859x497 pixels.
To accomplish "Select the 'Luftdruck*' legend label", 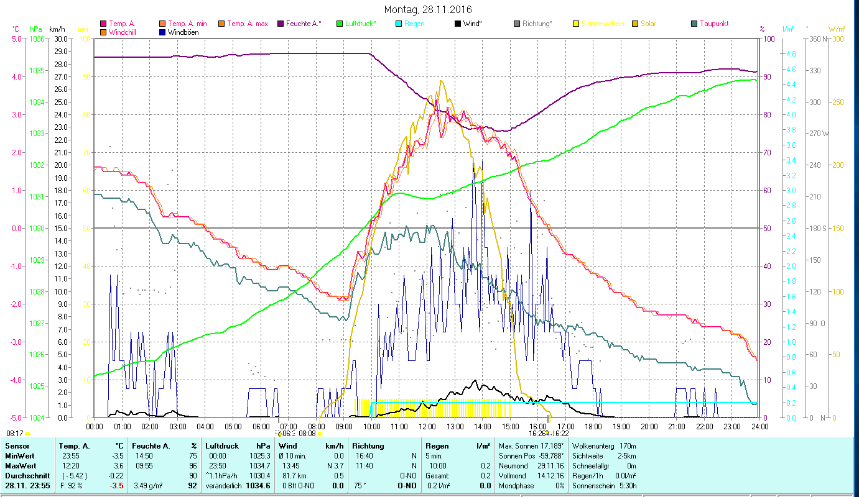I will (x=361, y=24).
